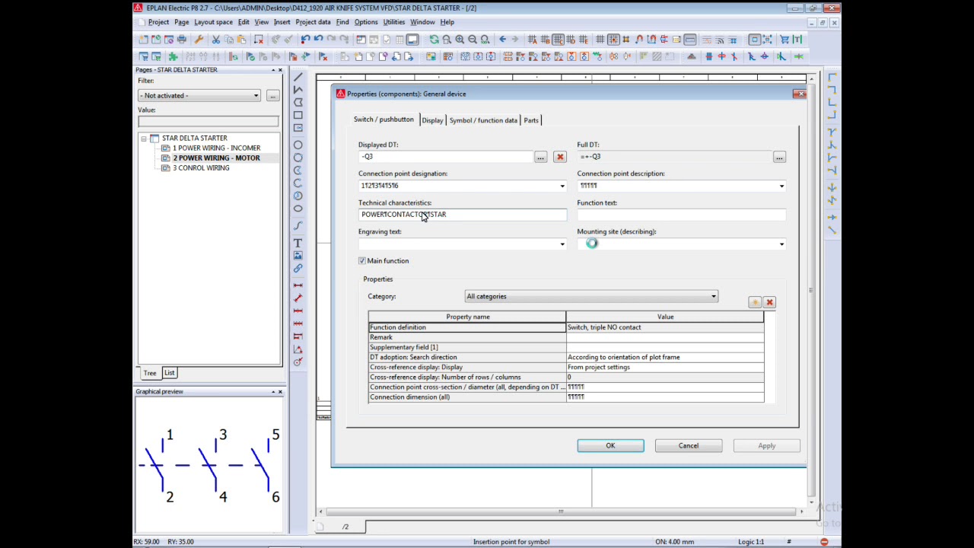Select Grid A icon in toolbar
Image resolution: width=974 pixels, height=548 pixels.
(532, 40)
